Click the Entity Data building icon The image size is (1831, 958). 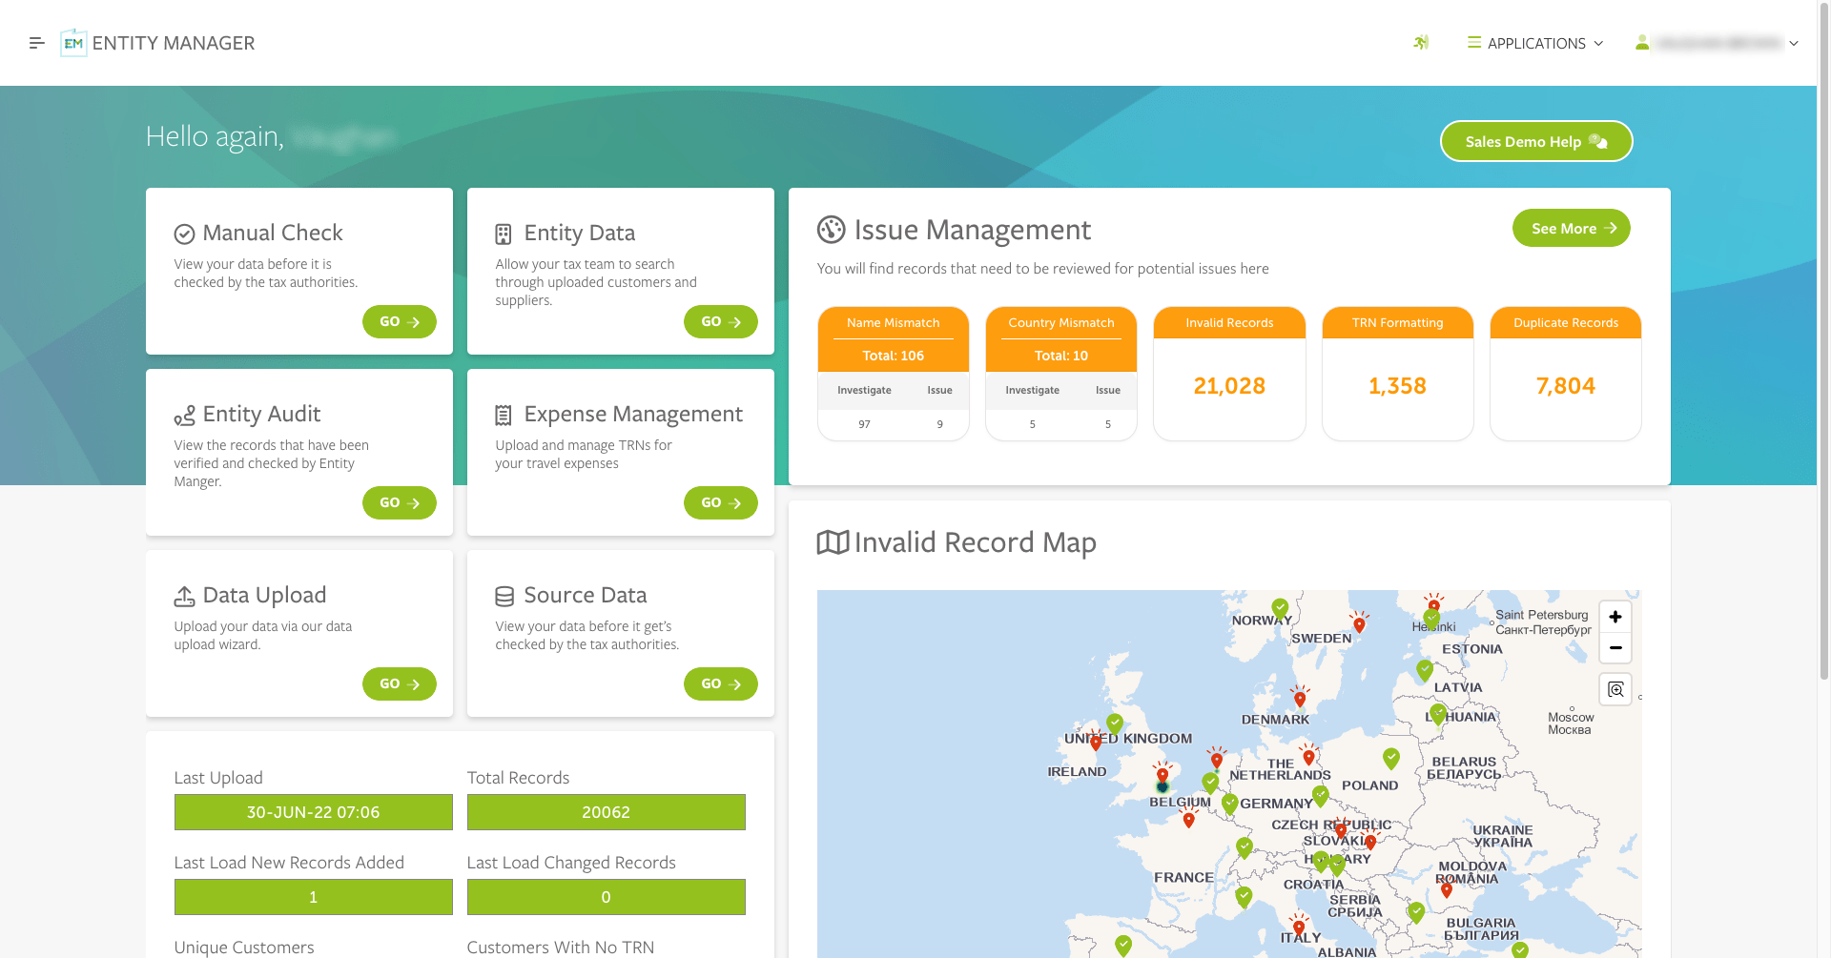tap(504, 234)
